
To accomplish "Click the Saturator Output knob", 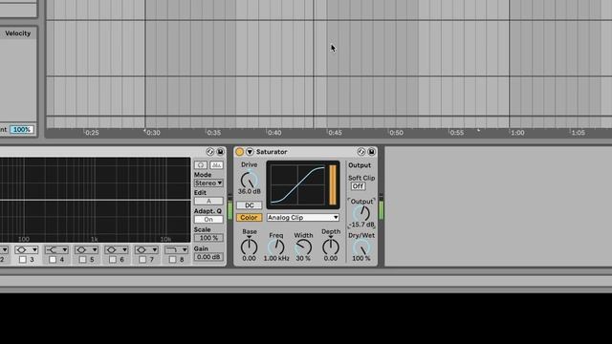I will pyautogui.click(x=361, y=213).
